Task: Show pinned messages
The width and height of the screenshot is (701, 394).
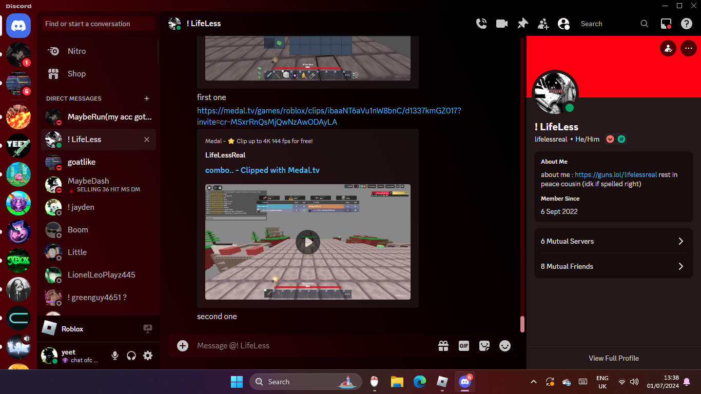Action: [522, 24]
